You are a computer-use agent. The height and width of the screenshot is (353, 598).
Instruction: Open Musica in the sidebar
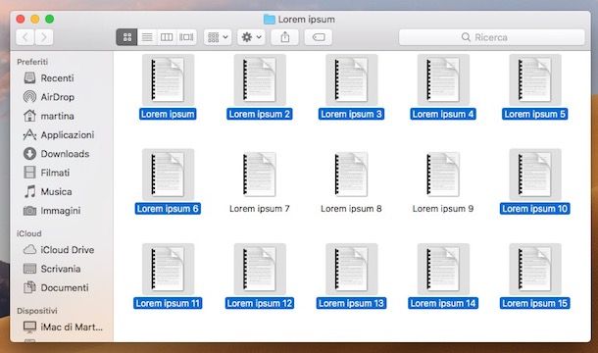coord(48,191)
